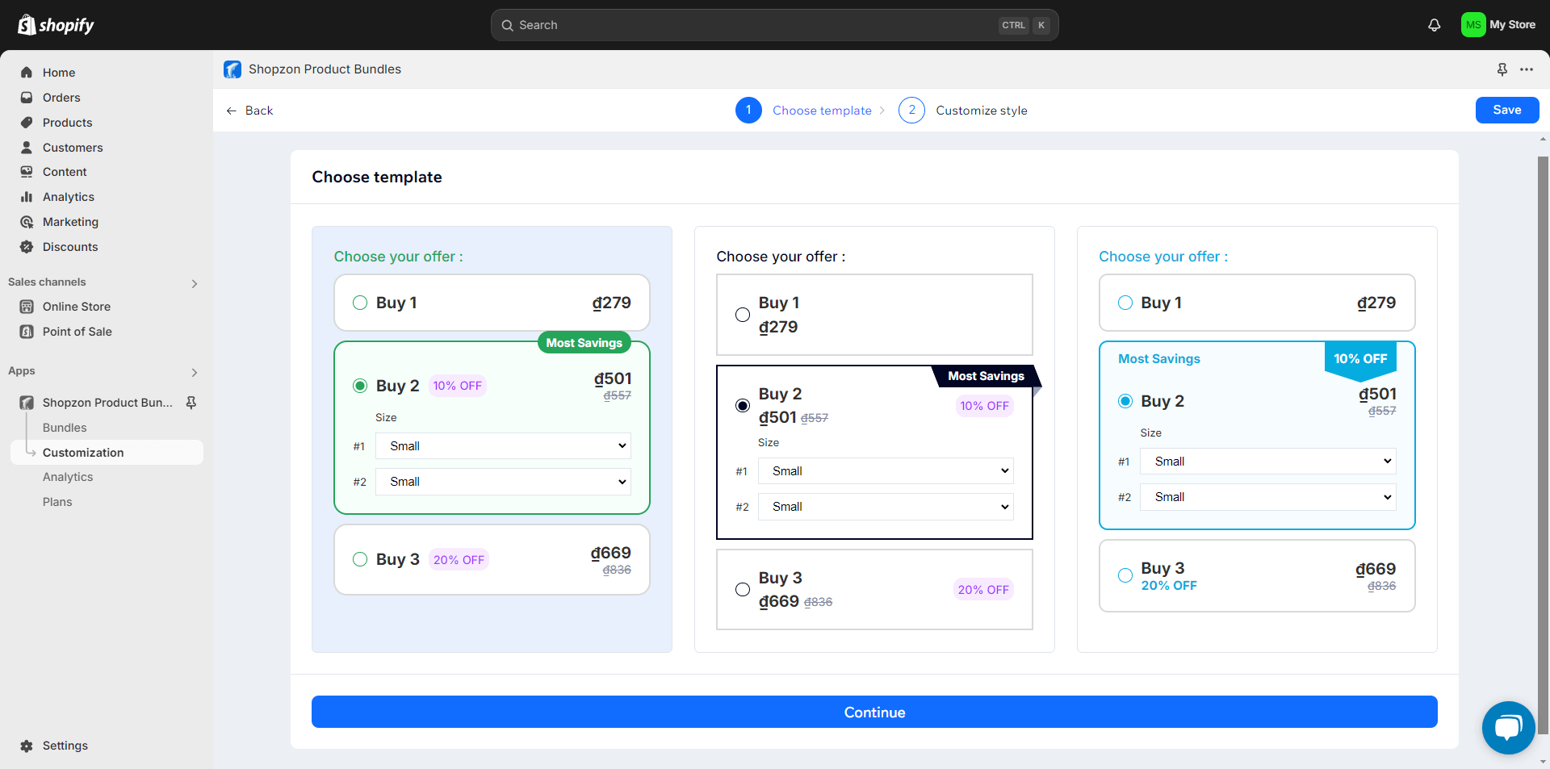Click the Settings gear icon

[27, 746]
